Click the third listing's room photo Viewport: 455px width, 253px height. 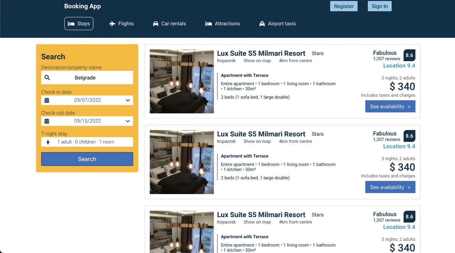tap(182, 232)
